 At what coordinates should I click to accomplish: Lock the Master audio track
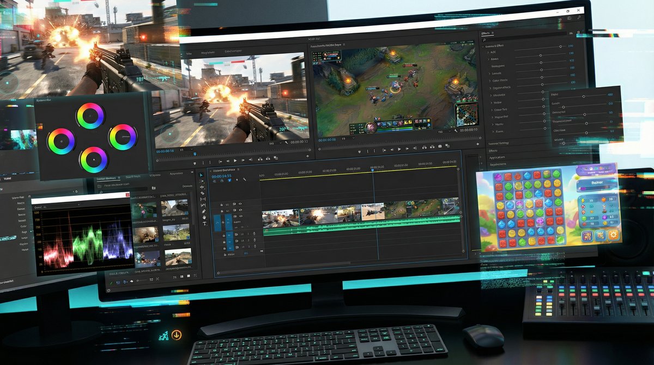[225, 255]
